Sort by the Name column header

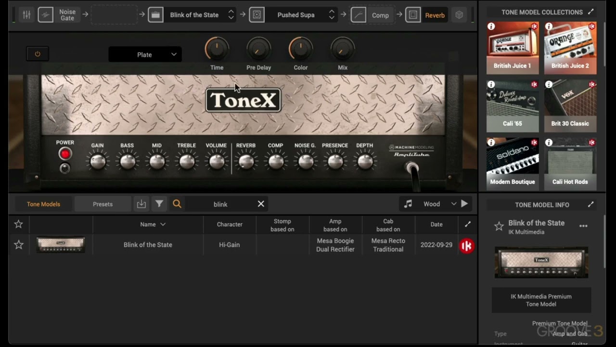point(148,224)
